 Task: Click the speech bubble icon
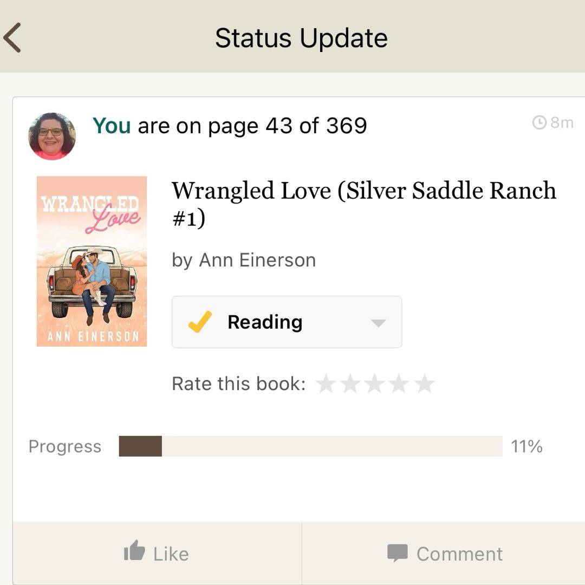click(x=398, y=554)
